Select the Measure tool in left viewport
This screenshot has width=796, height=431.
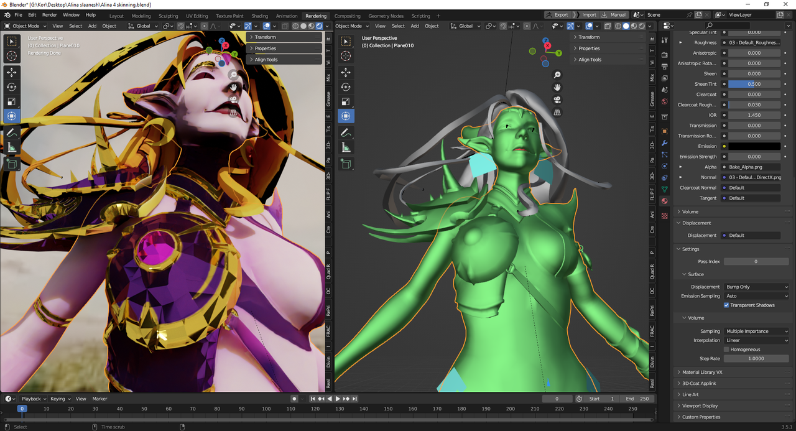pos(11,147)
